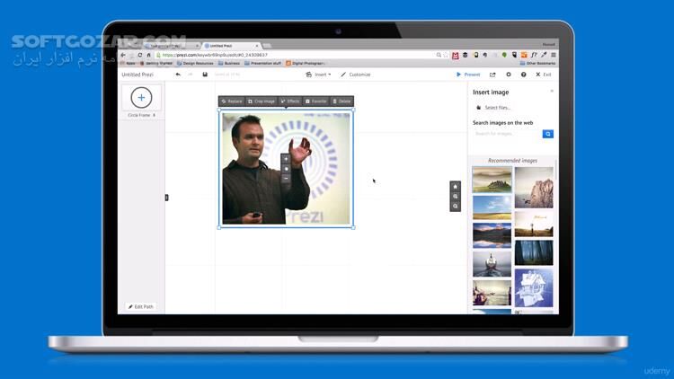Viewport: 674px width, 379px height.
Task: Click the orange RSS extension icon
Action: pos(524,55)
